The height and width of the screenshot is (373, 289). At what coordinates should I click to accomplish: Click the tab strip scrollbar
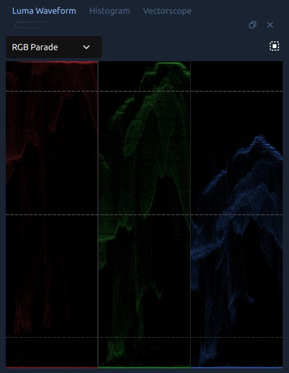point(35,25)
